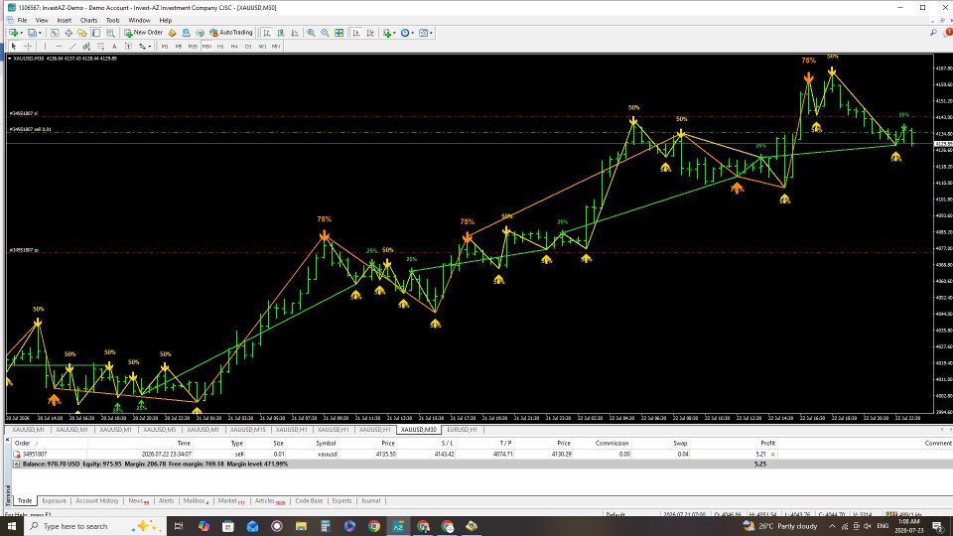This screenshot has height=536, width=953.
Task: Select the equidistant channel tool
Action: (86, 47)
